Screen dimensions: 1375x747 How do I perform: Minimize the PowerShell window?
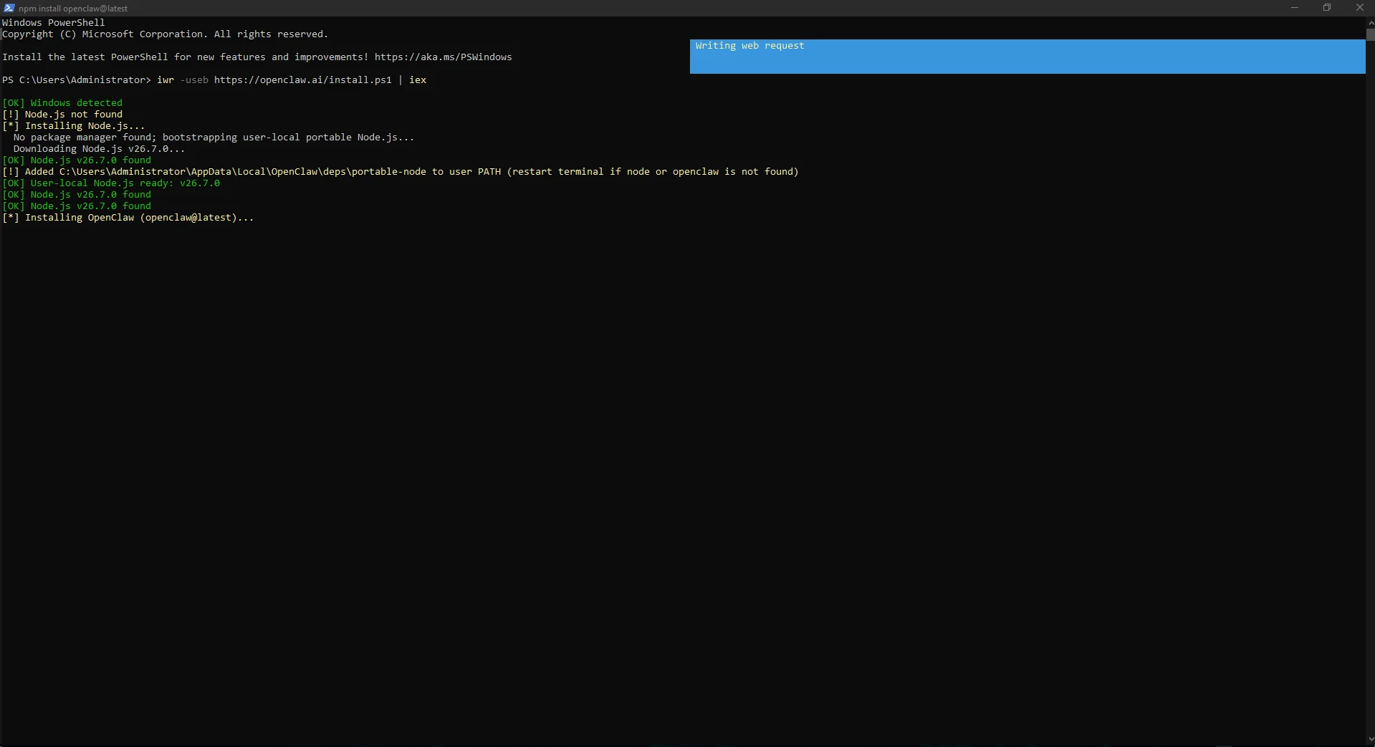click(1294, 8)
